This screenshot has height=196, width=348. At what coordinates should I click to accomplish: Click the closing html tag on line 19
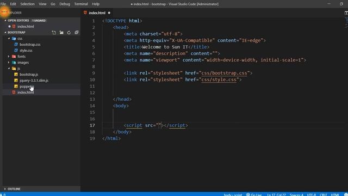111,138
